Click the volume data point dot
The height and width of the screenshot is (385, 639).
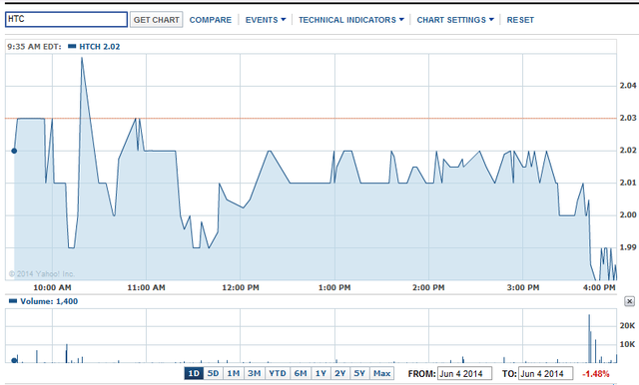point(14,360)
